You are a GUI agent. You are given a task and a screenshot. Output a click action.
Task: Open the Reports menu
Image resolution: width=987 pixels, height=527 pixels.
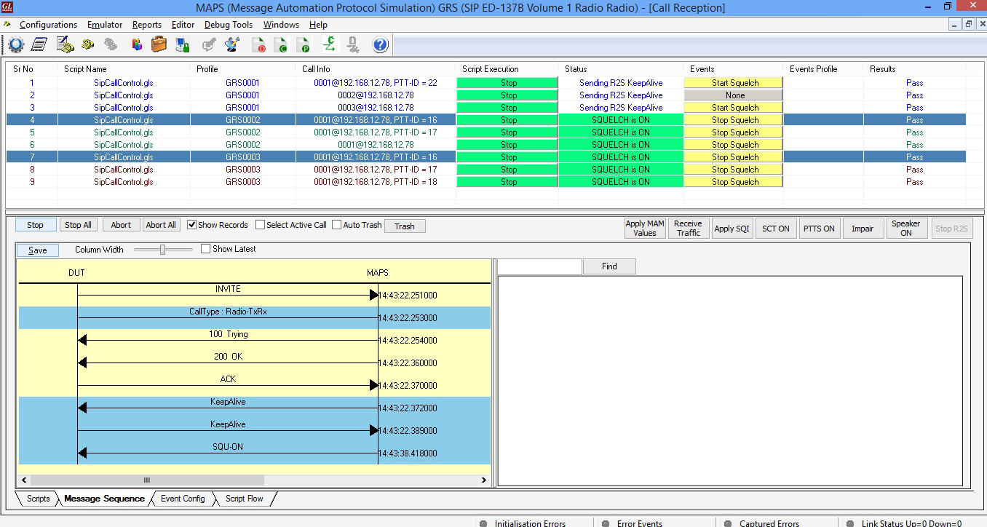click(x=147, y=25)
